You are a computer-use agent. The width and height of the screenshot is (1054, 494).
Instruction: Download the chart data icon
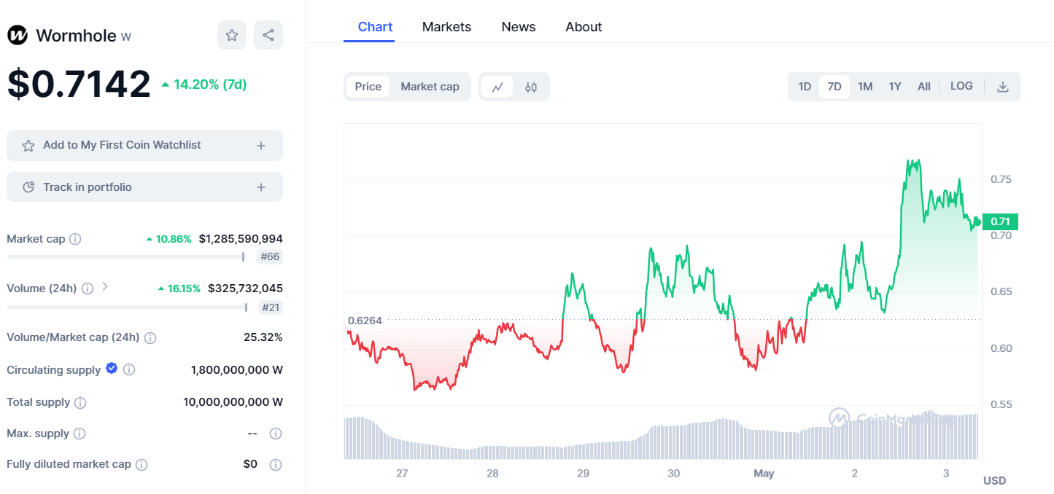tap(1003, 87)
